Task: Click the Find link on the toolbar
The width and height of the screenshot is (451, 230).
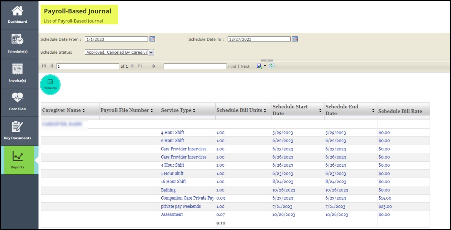Action: 232,66
